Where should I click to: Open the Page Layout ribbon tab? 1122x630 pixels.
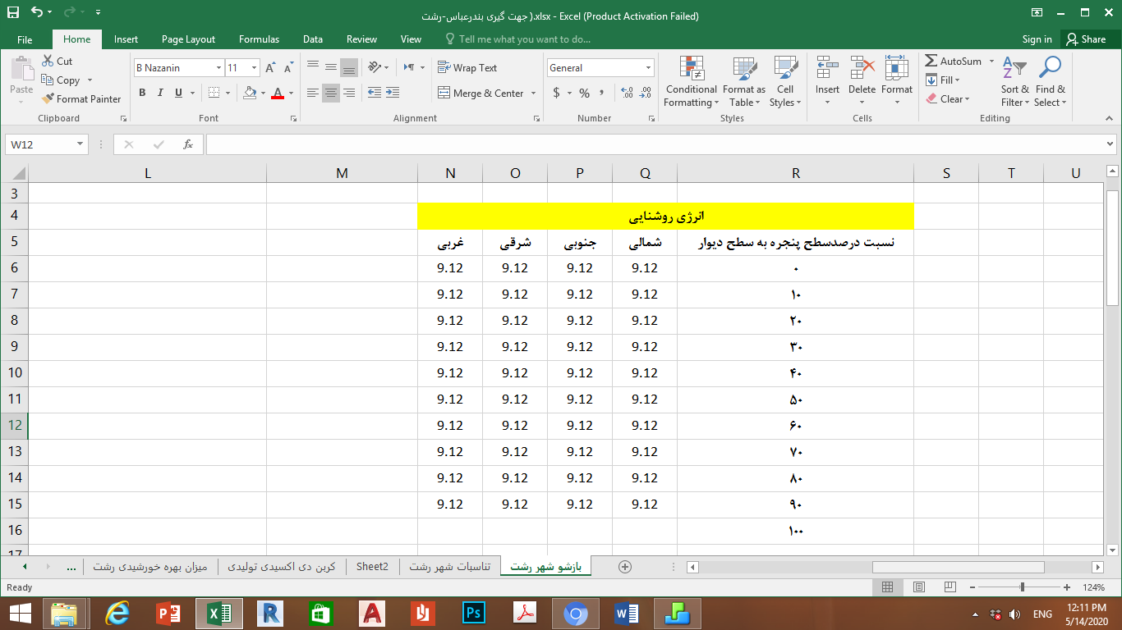pos(188,39)
